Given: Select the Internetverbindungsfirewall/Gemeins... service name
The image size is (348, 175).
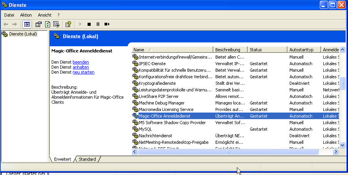Looking at the screenshot, I should 175,57.
